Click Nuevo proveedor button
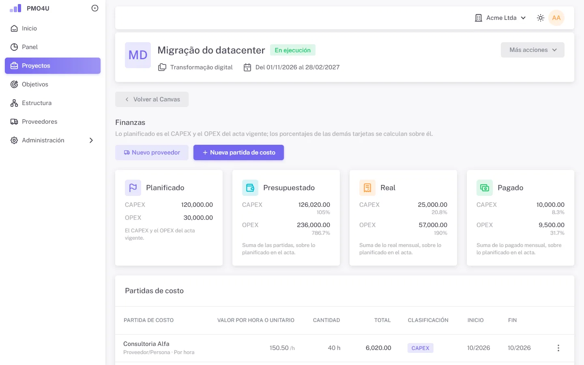Viewport: 584px width, 365px height. pyautogui.click(x=152, y=152)
